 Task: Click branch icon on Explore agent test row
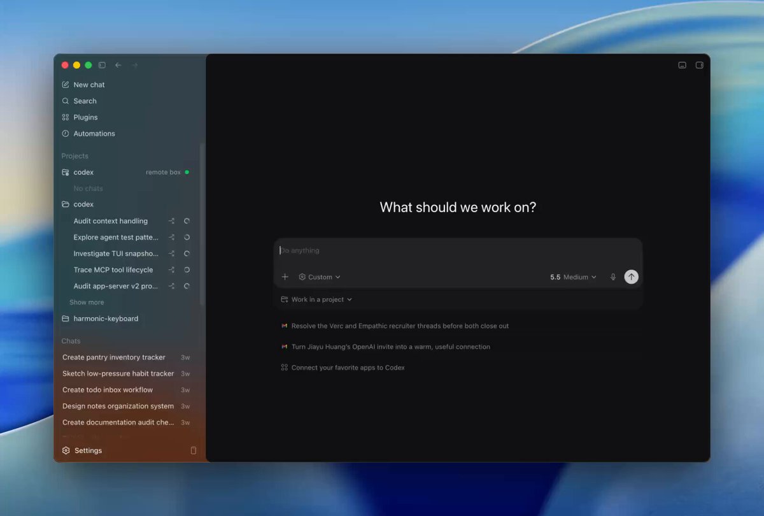(171, 237)
